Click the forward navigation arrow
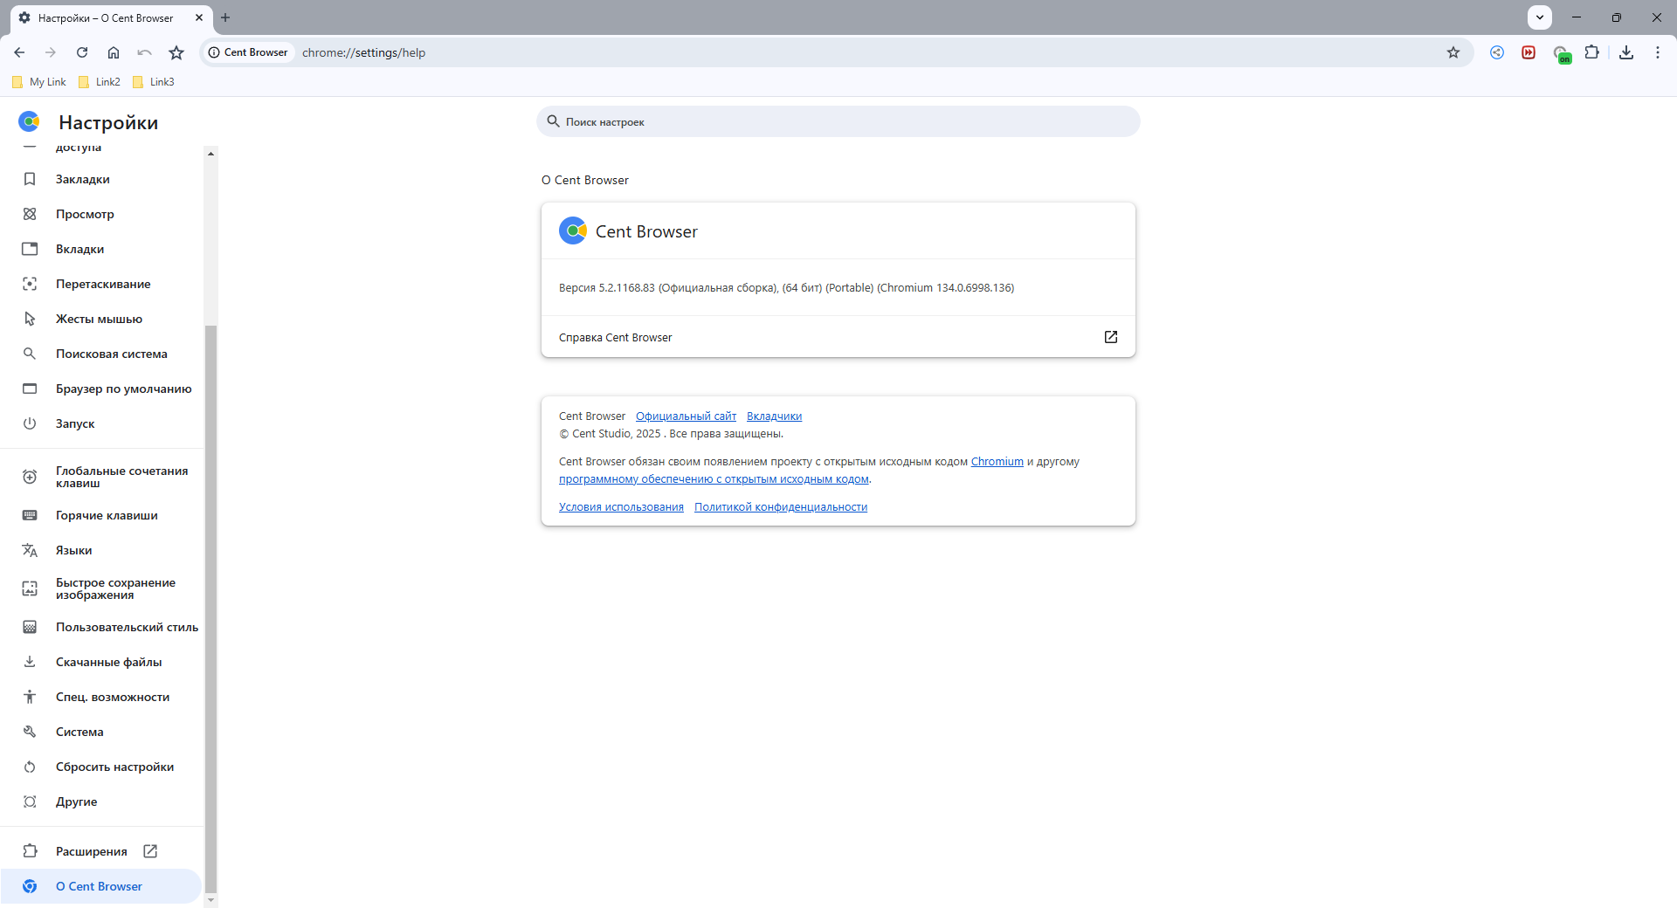1677x908 pixels. coord(51,52)
